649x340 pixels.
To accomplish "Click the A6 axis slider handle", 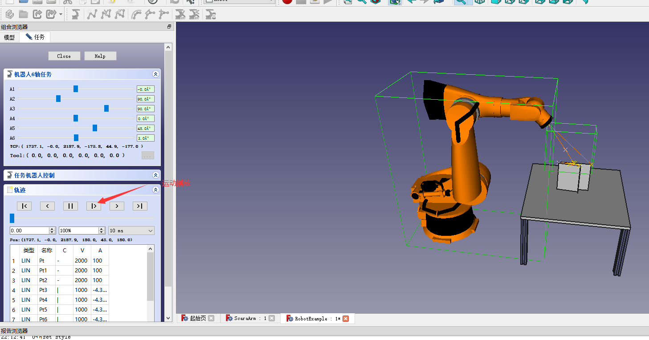I will tap(76, 138).
